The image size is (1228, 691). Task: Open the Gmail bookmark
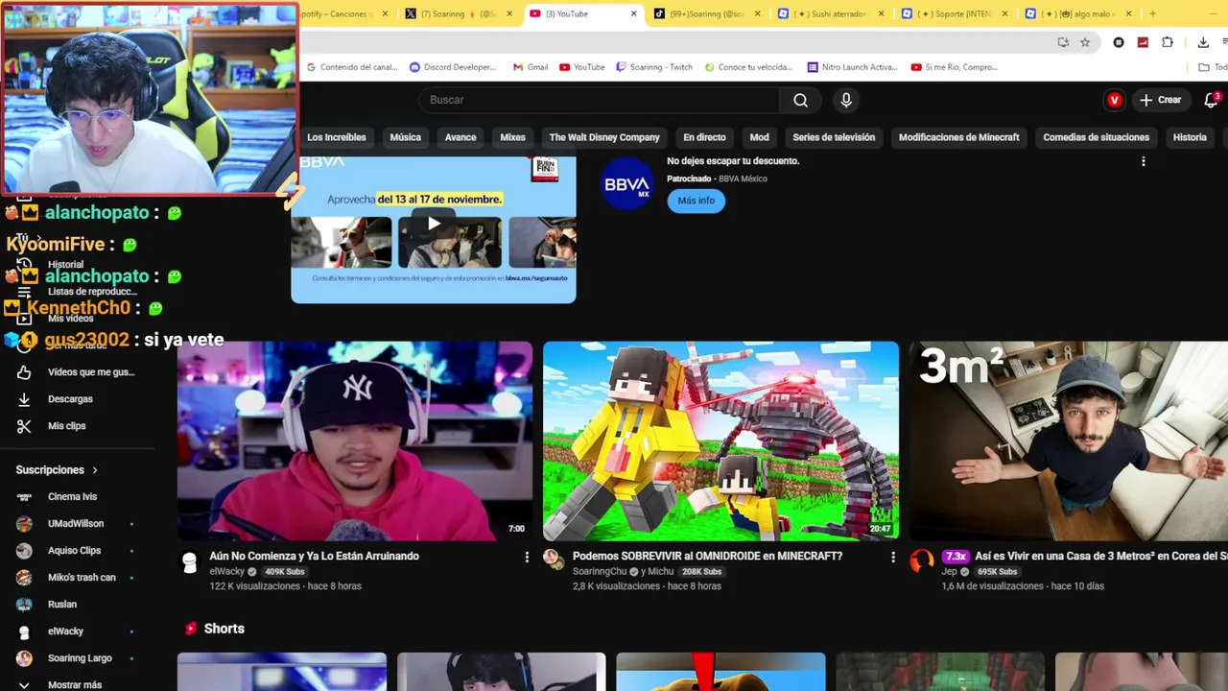point(531,67)
